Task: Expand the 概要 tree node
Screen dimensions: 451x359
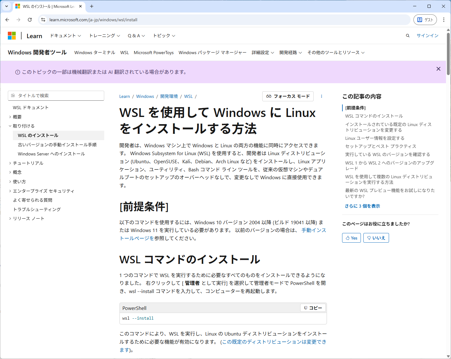Action: [x=10, y=117]
